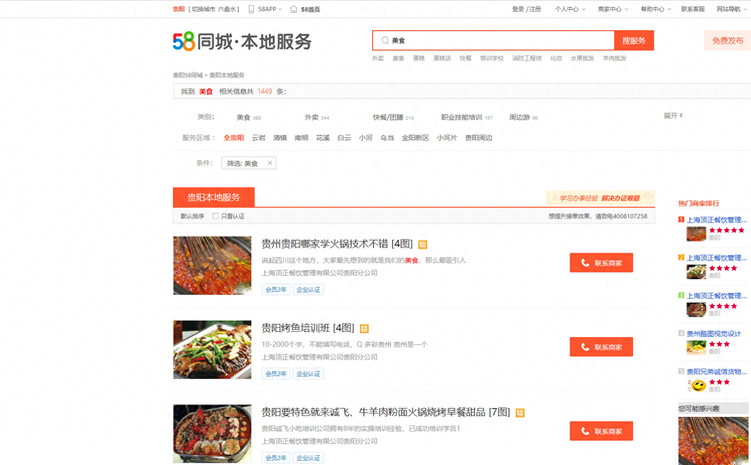
Task: Open the 贵阳烤鱼培训班 grilled fish thumbnail
Action: point(212,350)
